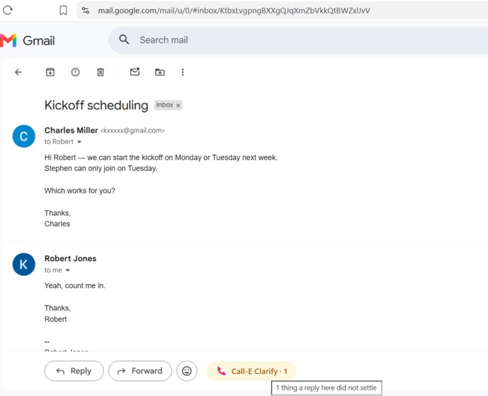Click Charles Miller's avatar
488x396 pixels.
(24, 136)
